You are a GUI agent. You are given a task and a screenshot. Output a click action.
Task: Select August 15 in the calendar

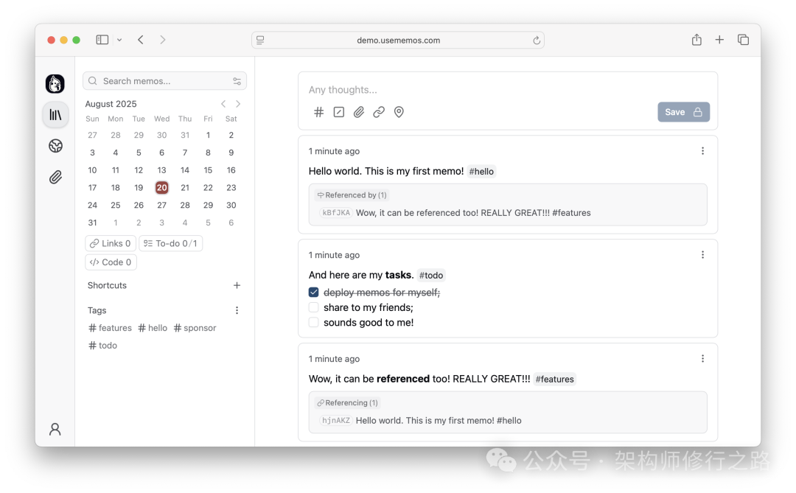point(208,170)
